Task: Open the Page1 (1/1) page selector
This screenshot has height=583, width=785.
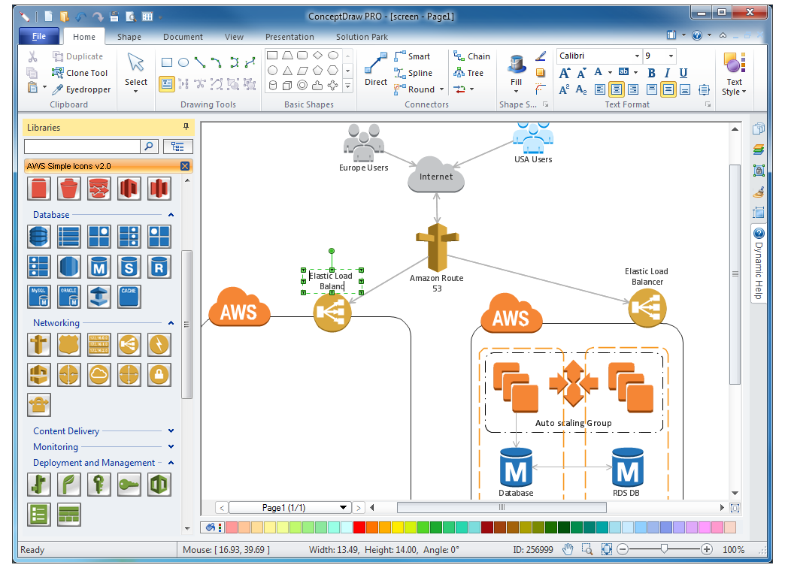Action: click(x=289, y=507)
